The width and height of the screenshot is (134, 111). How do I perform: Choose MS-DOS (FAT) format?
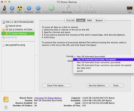[x=103, y=68]
